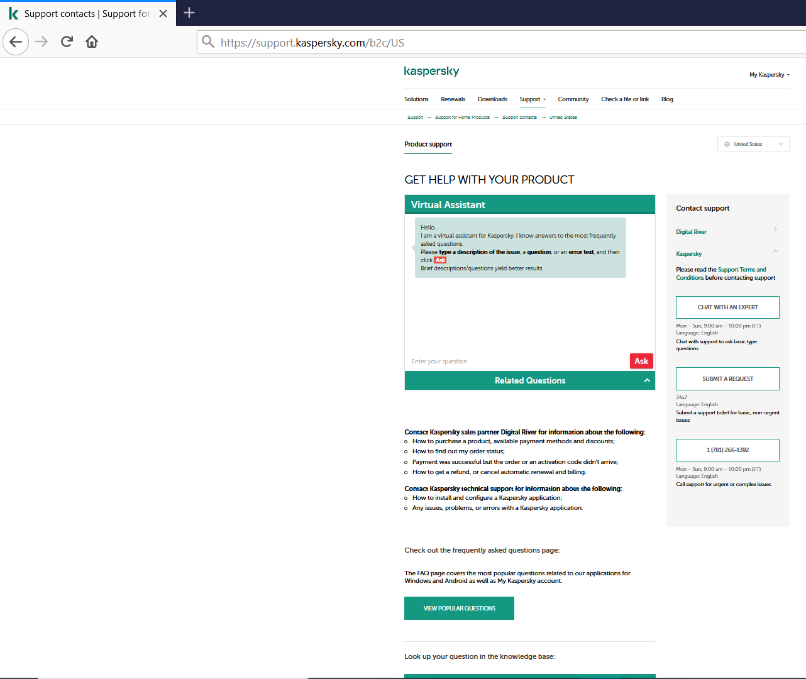
Task: Click Submit A Request button
Action: 727,379
